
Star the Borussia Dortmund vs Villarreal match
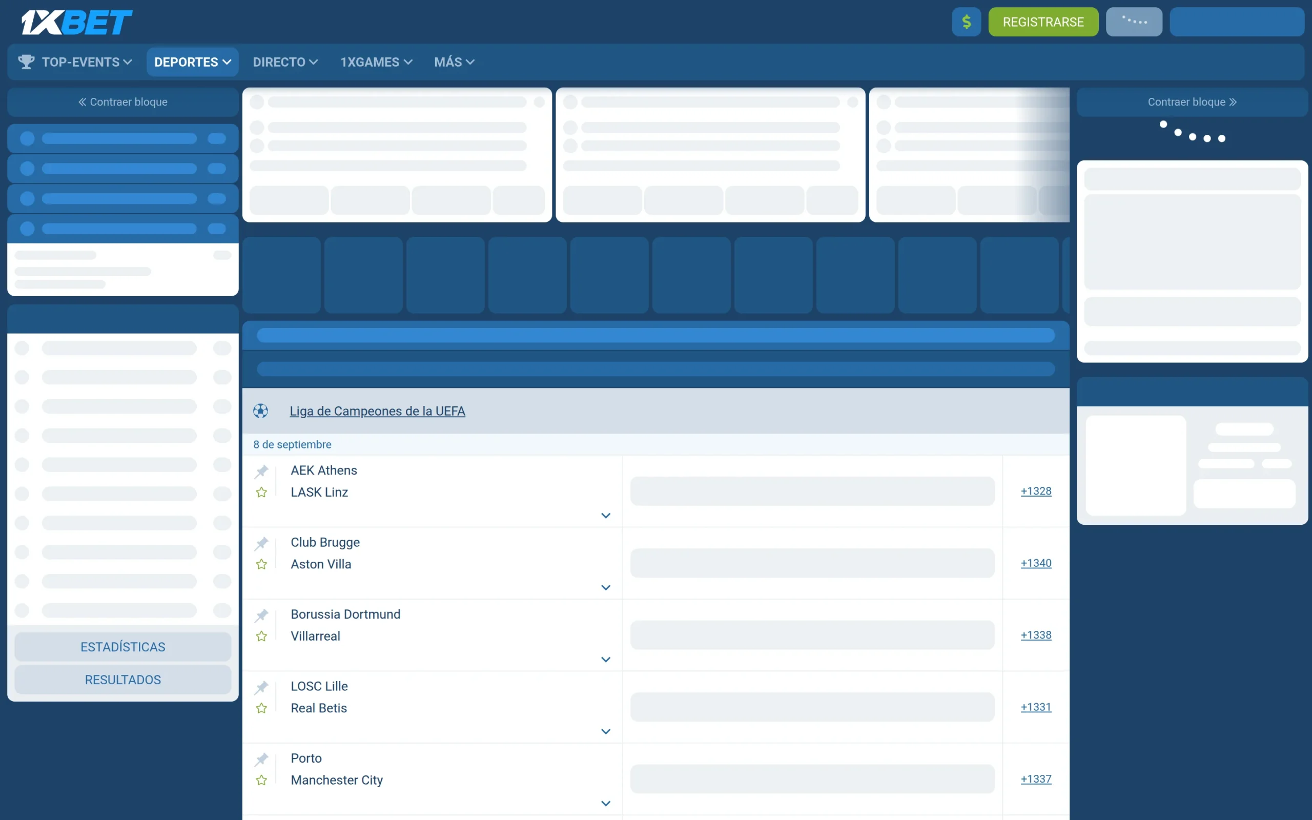click(261, 636)
